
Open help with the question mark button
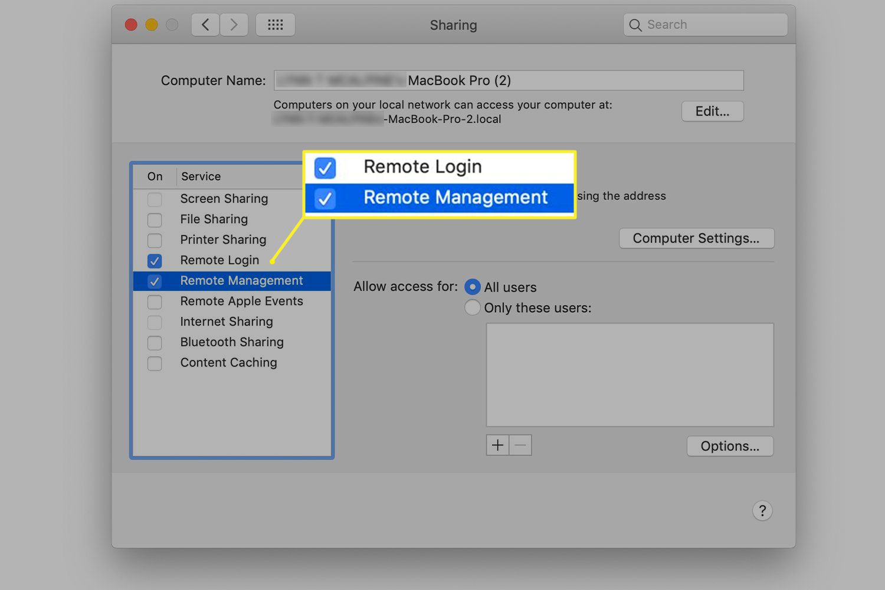click(762, 510)
